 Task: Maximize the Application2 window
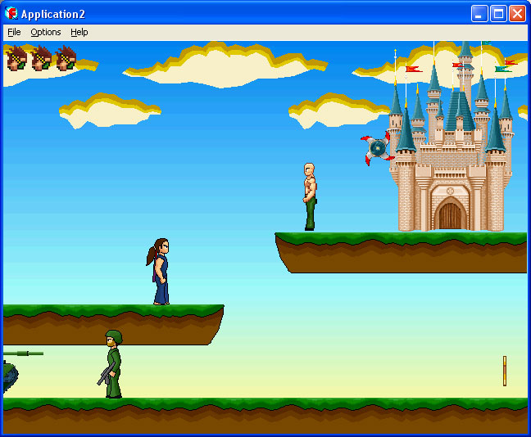click(498, 13)
